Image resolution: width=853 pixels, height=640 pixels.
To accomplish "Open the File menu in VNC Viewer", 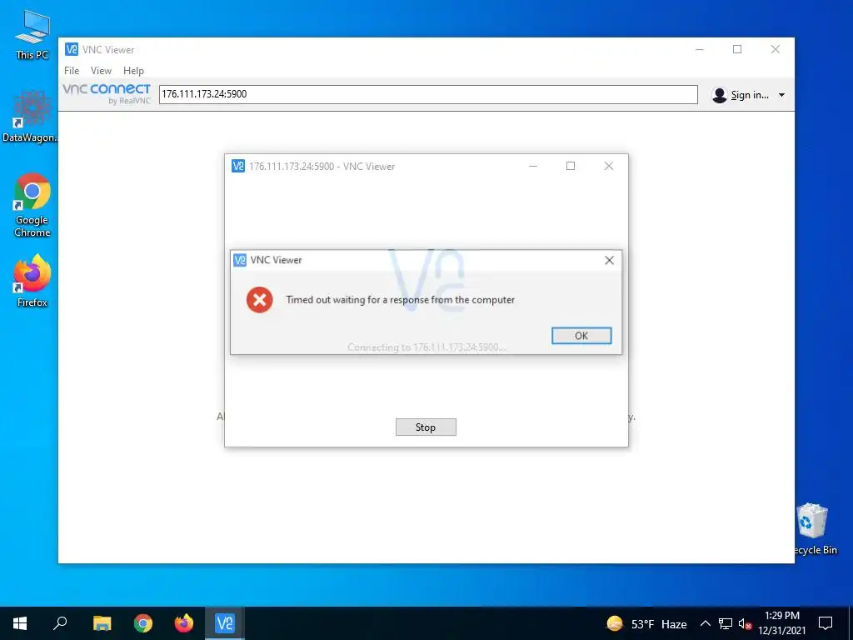I will point(72,71).
